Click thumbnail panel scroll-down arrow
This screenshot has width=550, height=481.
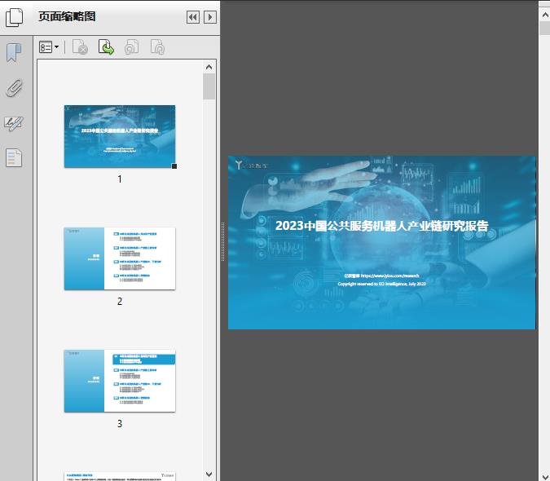[209, 474]
